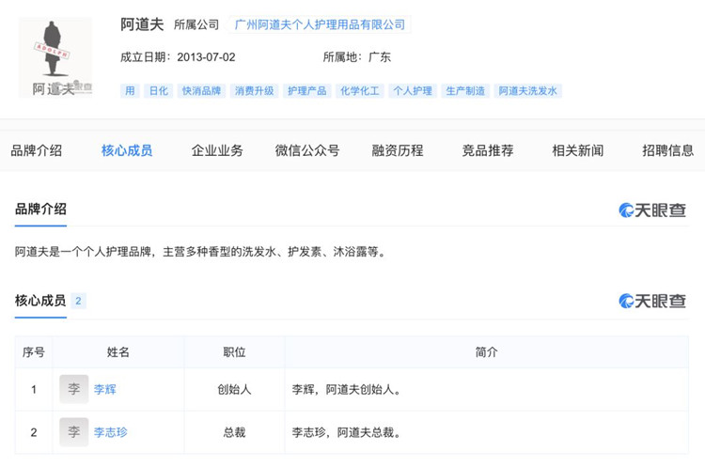This screenshot has height=467, width=705.
Task: Click the 李 avatar icon next to 李志珍
Action: pos(73,432)
